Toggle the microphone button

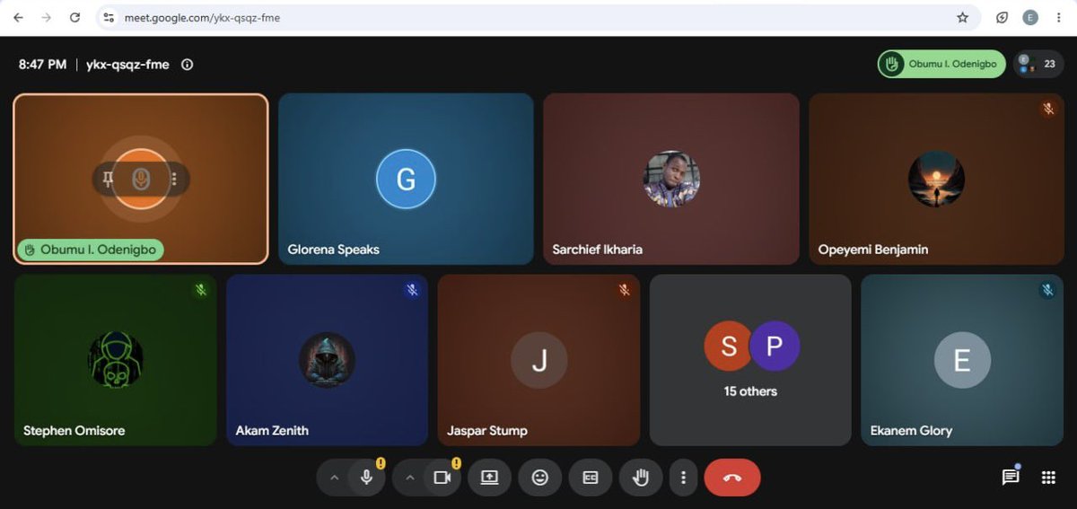(x=366, y=478)
